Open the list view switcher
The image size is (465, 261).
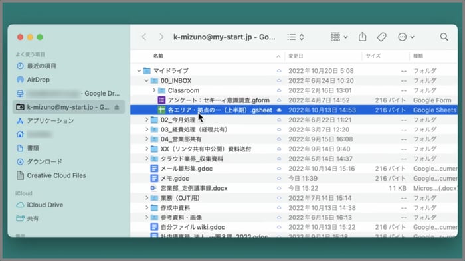click(x=296, y=37)
